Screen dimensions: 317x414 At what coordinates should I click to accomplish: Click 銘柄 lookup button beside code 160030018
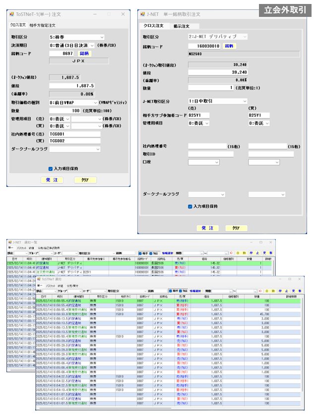[x=229, y=46]
